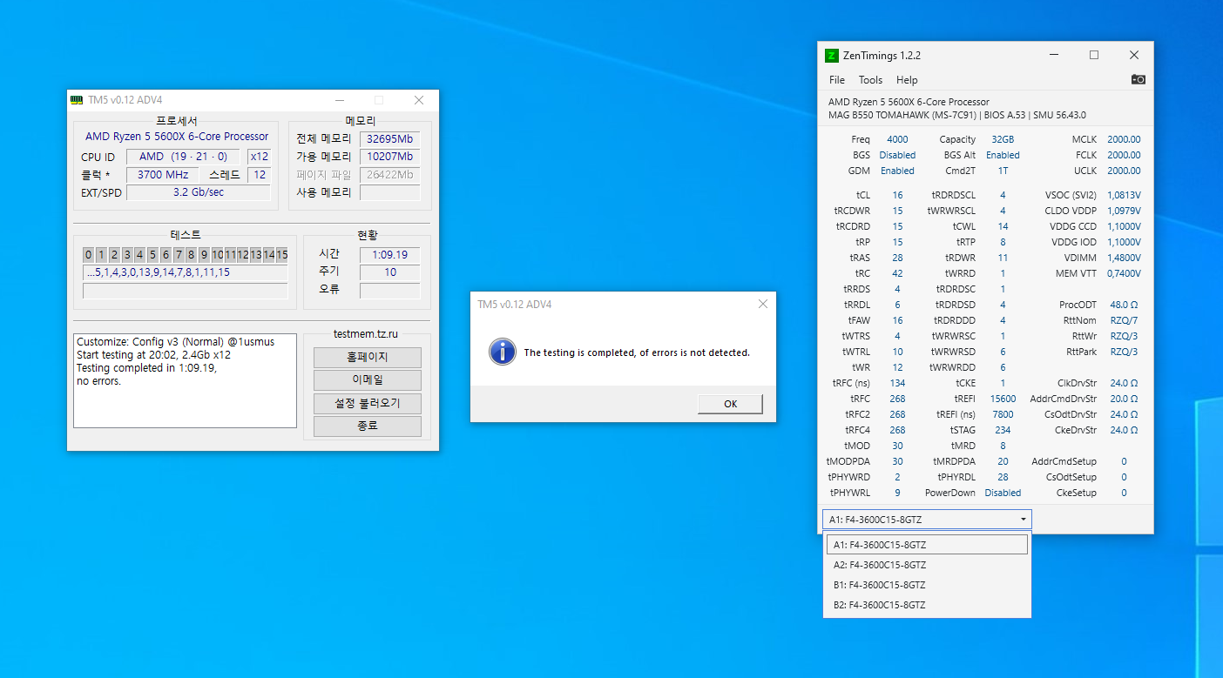Click the 종료 button to exit TM5
This screenshot has height=678, width=1223.
click(367, 426)
